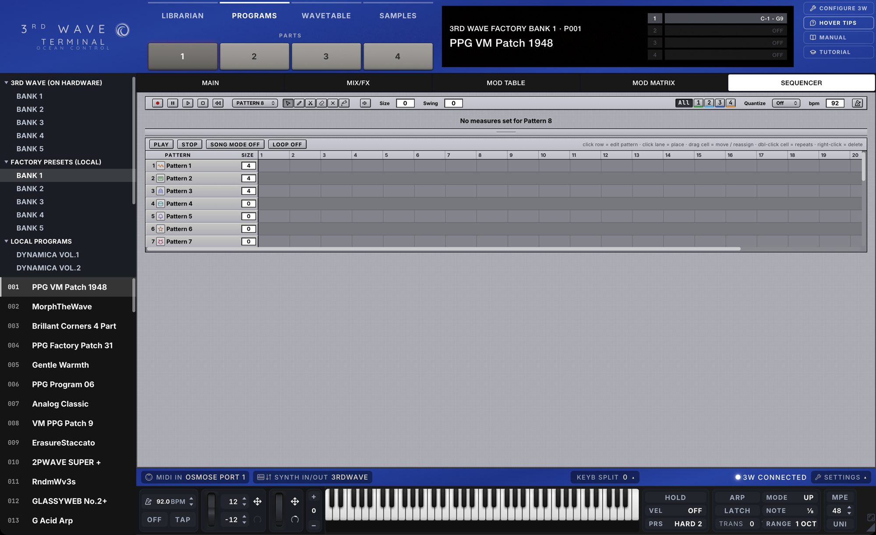
Task: Toggle LOOP OFF button
Action: click(x=287, y=144)
